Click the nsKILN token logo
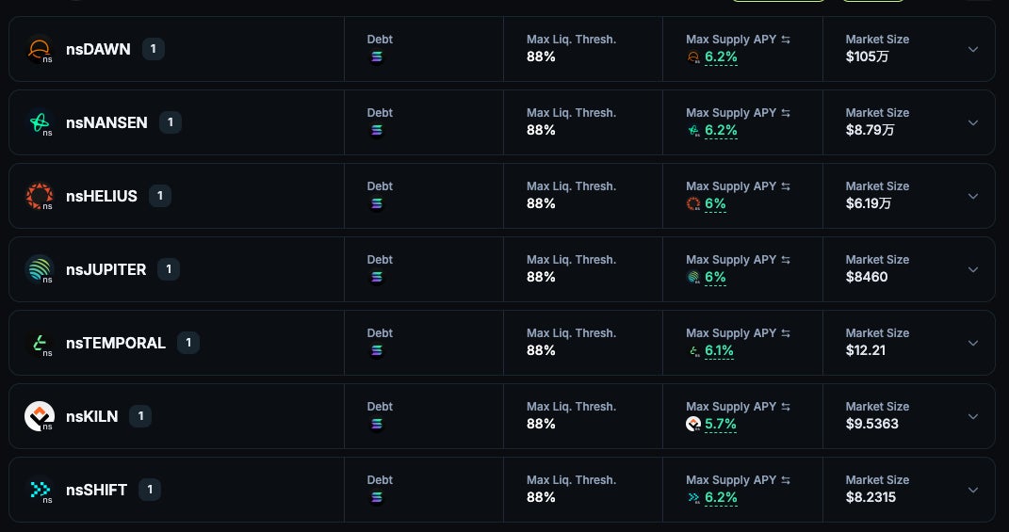 click(x=40, y=416)
